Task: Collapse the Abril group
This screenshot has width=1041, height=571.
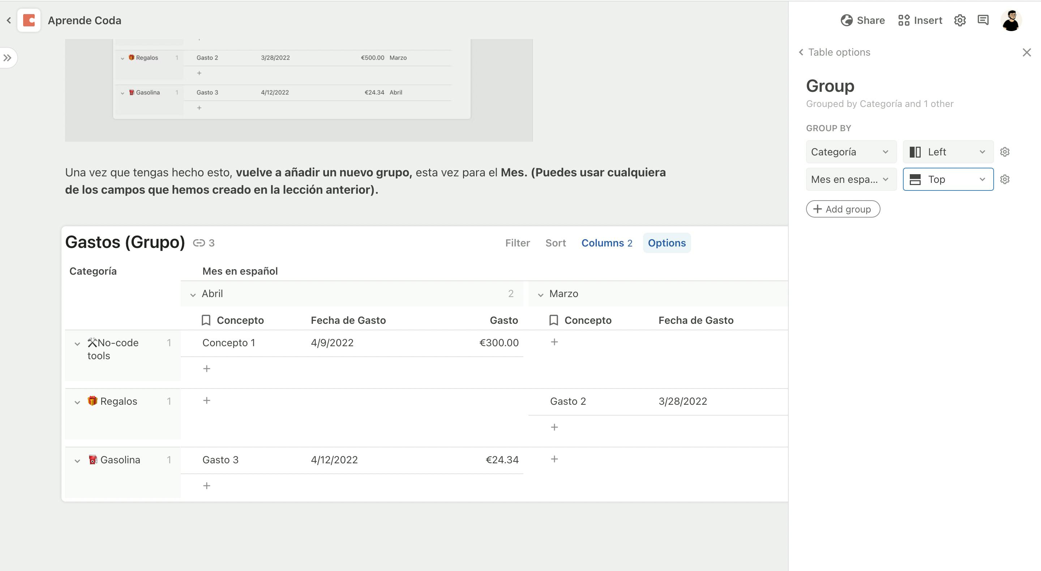Action: tap(193, 295)
